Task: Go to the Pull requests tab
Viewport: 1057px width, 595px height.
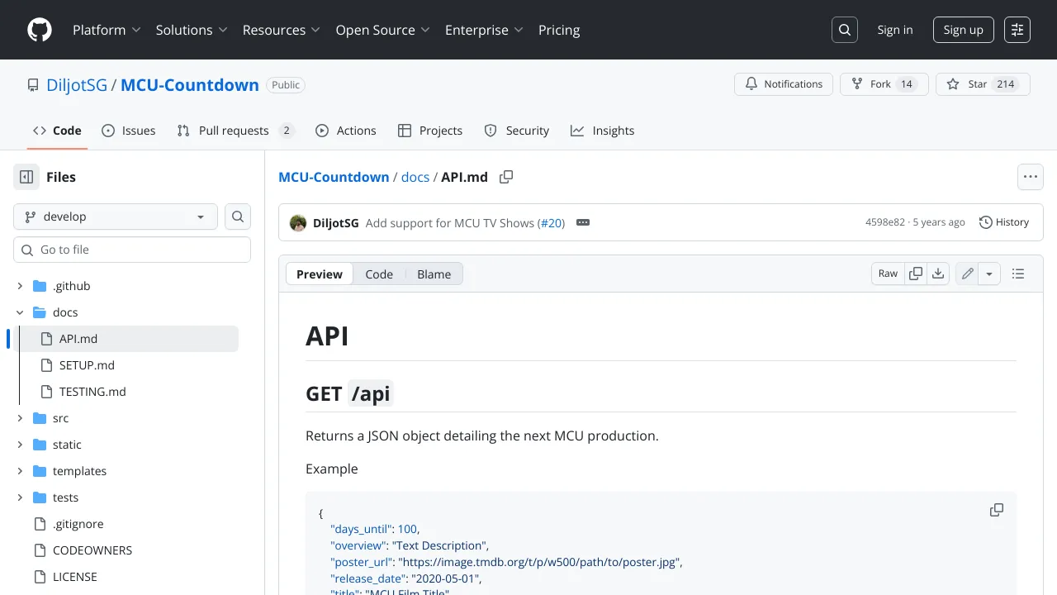Action: pyautogui.click(x=235, y=131)
